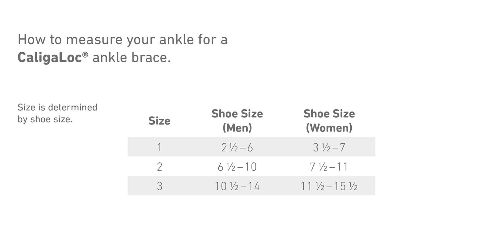Click the size "2" cell

coord(159,167)
